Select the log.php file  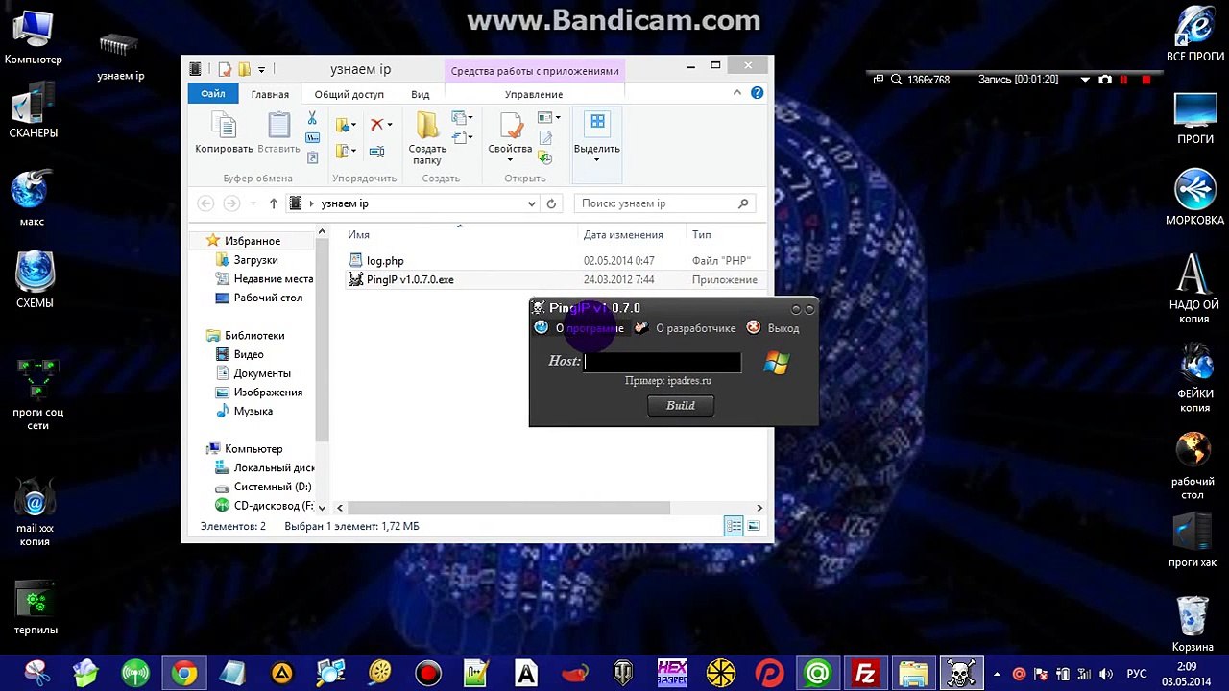click(x=385, y=261)
